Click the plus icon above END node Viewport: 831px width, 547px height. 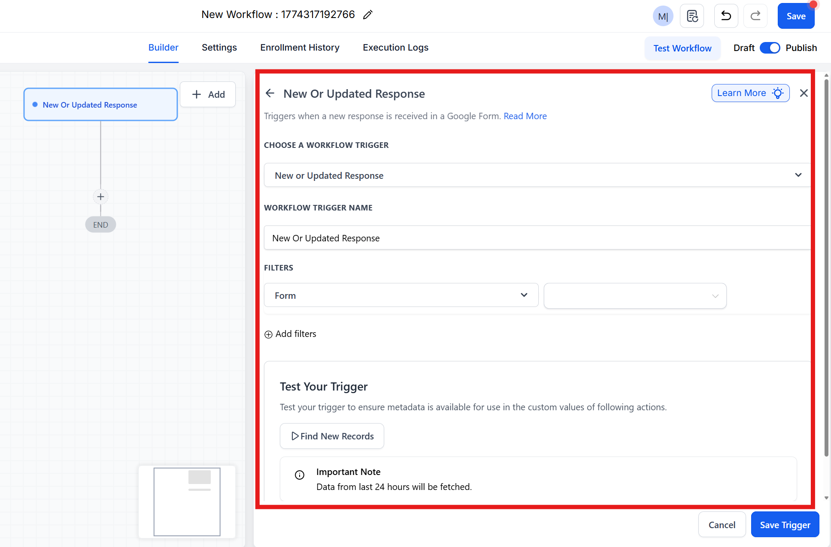100,197
